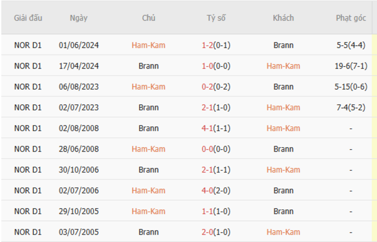View the 0-0 score from 28/06/2008
Viewport: 377px width, 242px height.
click(206, 149)
